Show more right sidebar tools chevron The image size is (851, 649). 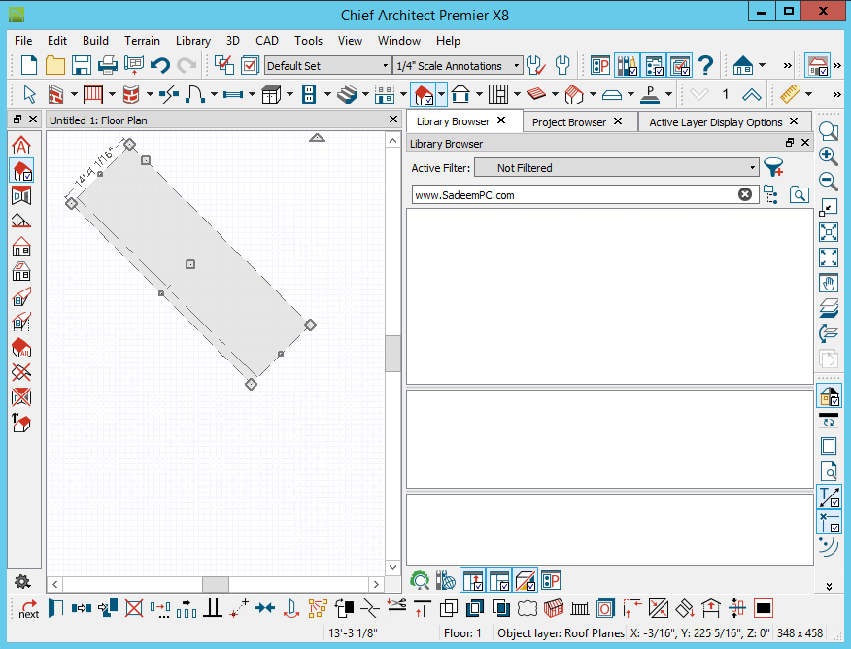(829, 586)
